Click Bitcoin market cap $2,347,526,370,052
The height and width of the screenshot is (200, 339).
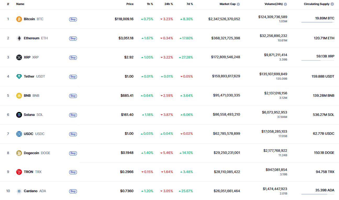pos(224,19)
